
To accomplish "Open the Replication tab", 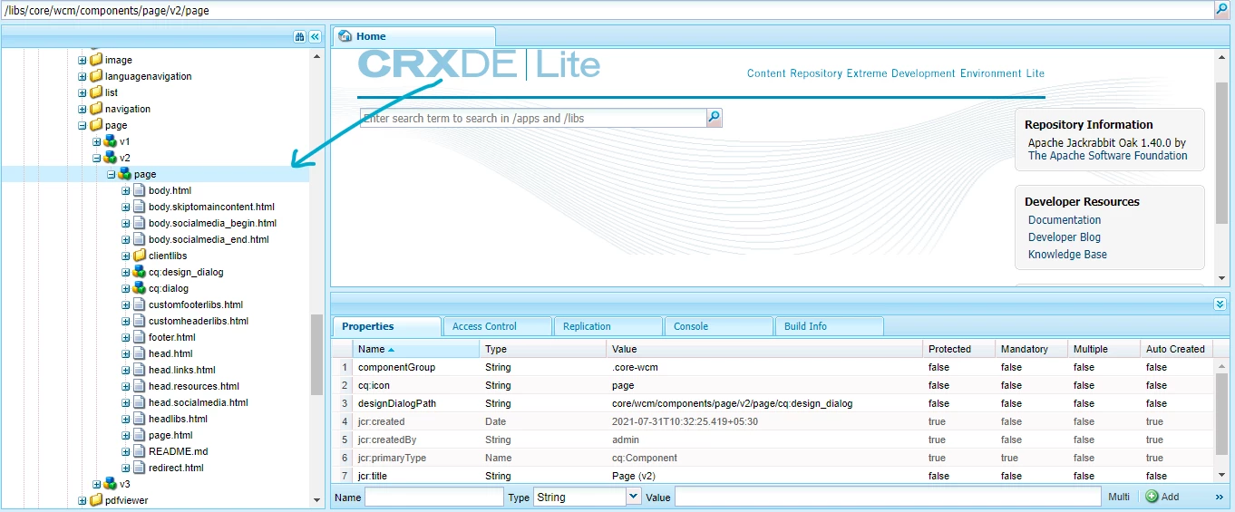I will (x=608, y=326).
